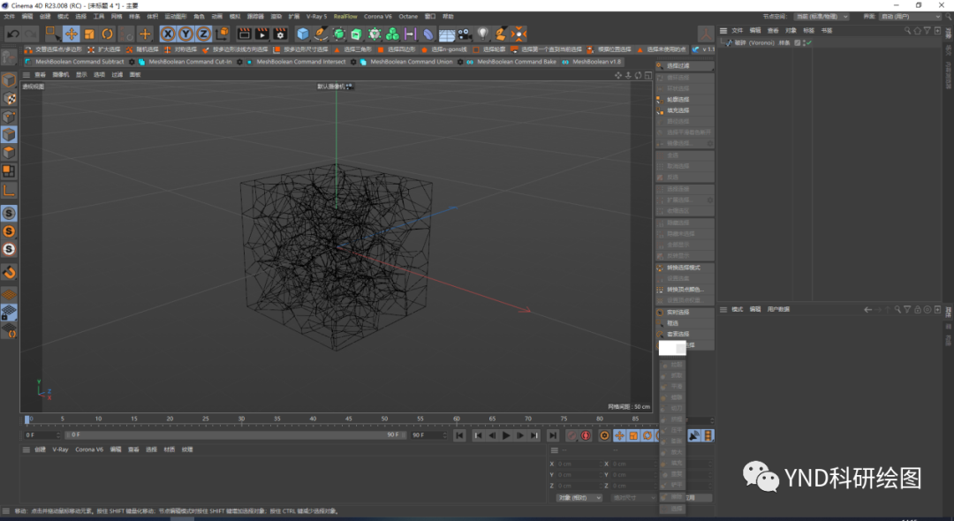Select the Move tool in top toolbar
Screen dimensions: 954x521
pos(72,34)
